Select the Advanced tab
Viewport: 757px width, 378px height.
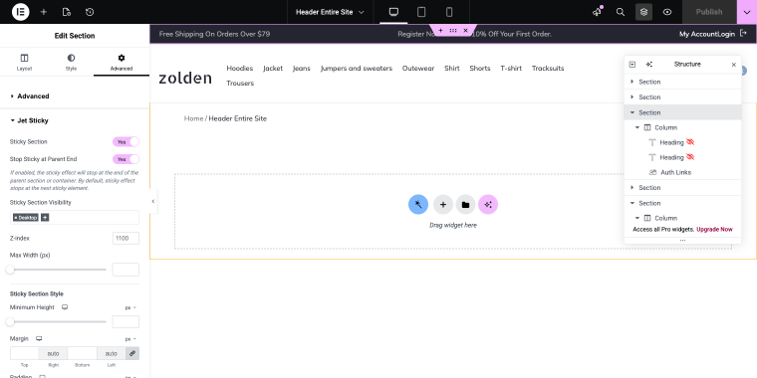pos(122,63)
